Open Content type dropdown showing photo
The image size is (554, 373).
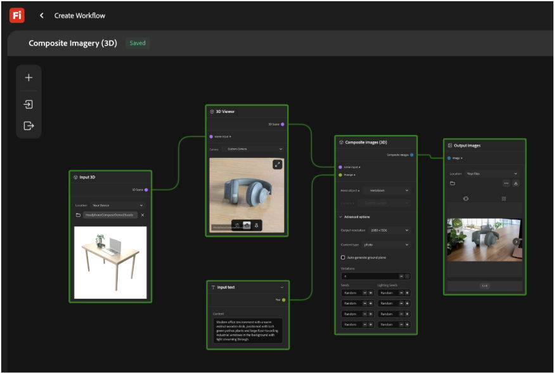point(386,245)
